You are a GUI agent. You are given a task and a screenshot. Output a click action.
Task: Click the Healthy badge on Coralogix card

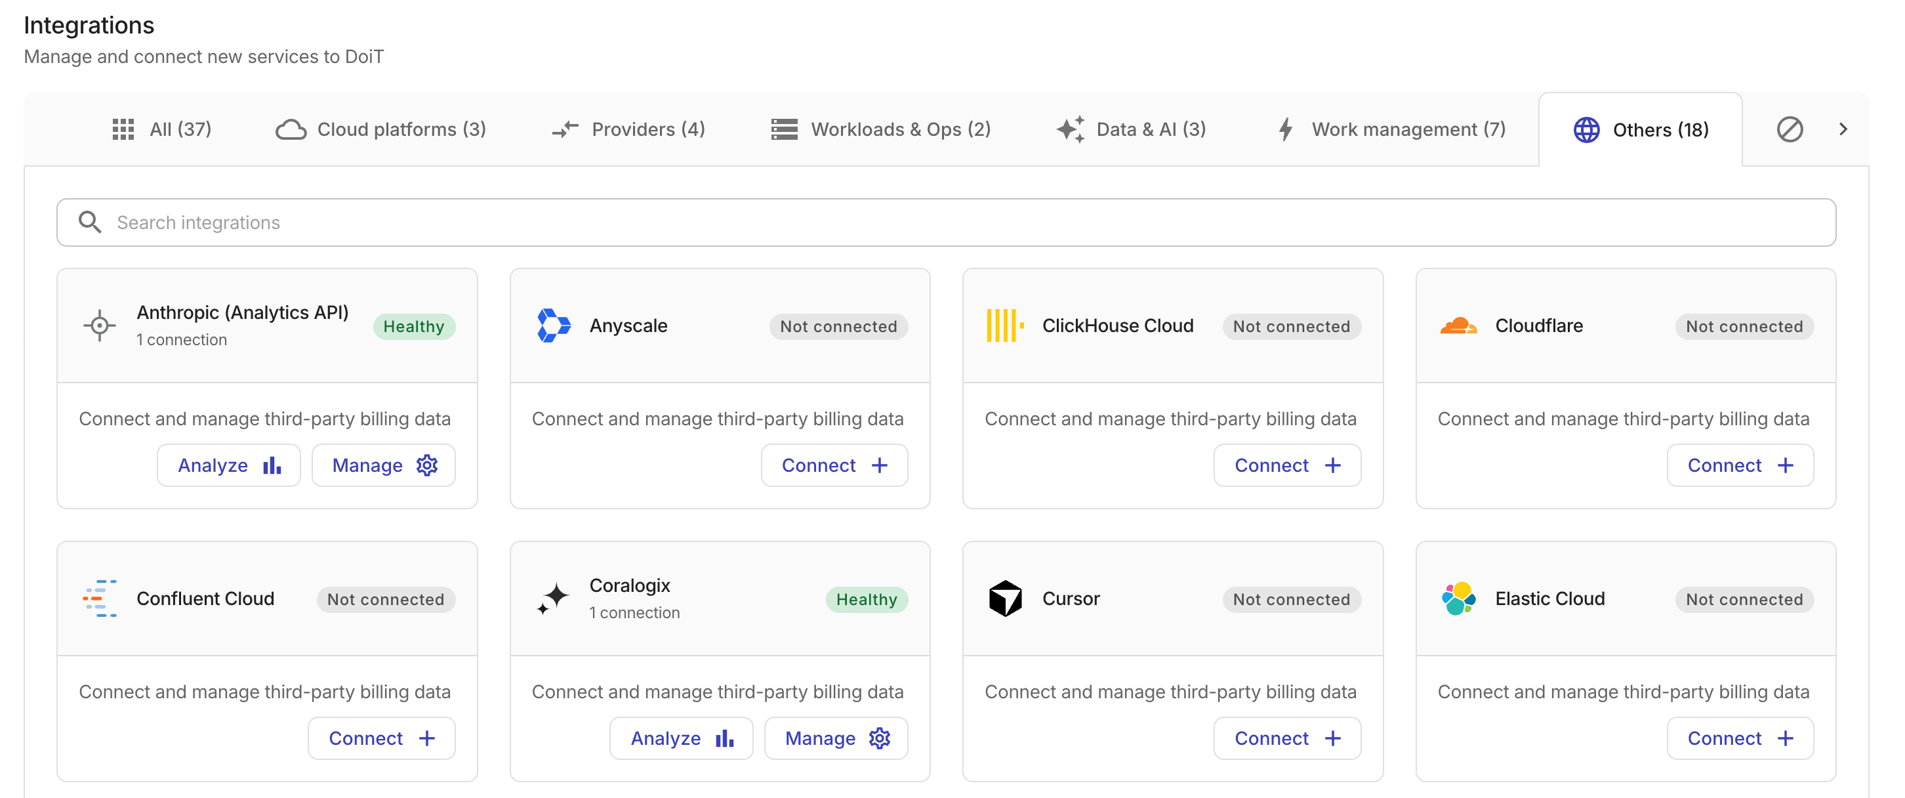(x=867, y=599)
